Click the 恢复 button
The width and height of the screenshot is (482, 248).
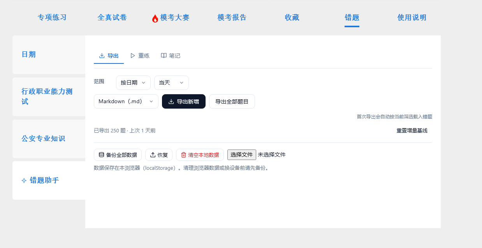coord(159,155)
